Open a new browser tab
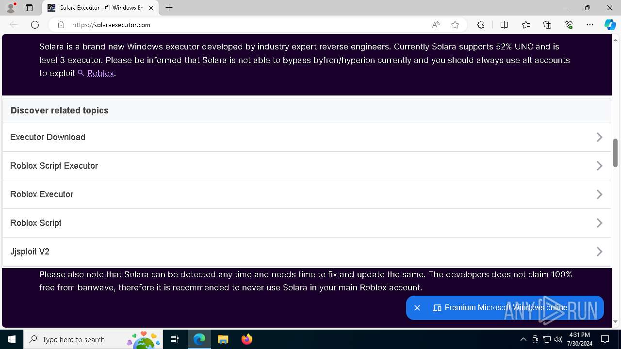621x349 pixels. click(x=169, y=8)
